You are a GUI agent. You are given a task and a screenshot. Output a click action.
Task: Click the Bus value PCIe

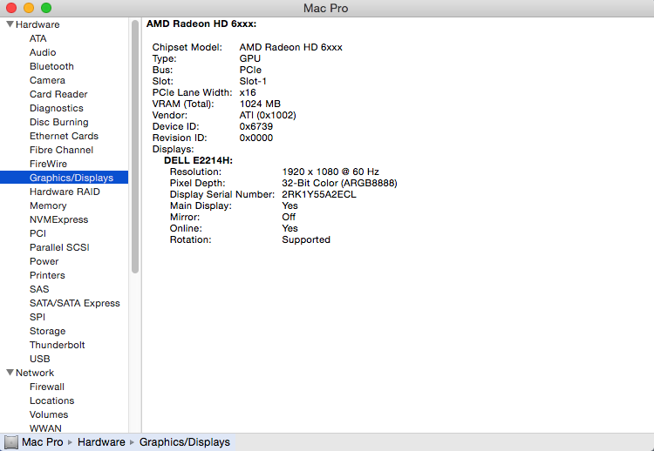[250, 70]
